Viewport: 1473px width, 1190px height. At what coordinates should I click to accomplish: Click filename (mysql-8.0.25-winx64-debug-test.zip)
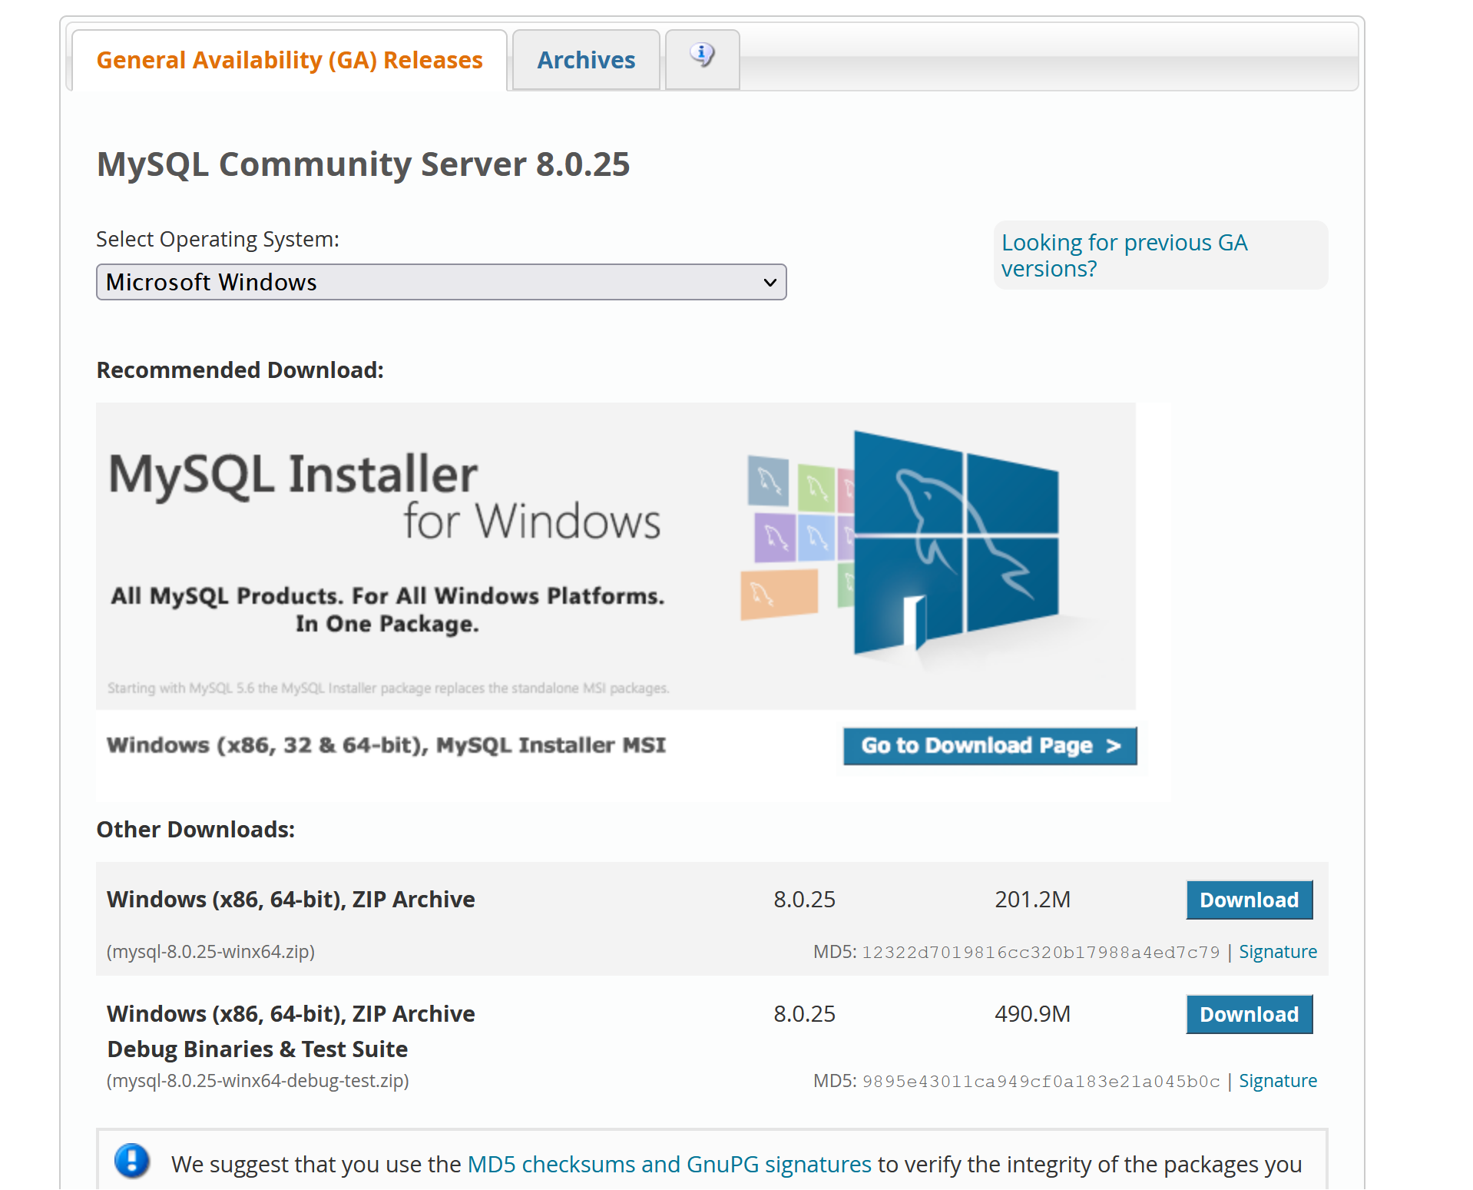click(x=257, y=1081)
